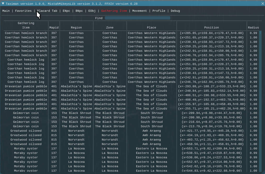This screenshot has height=174, width=265.
Task: Select the first Dravanian pumice pebble row
Action: [x=26, y=86]
